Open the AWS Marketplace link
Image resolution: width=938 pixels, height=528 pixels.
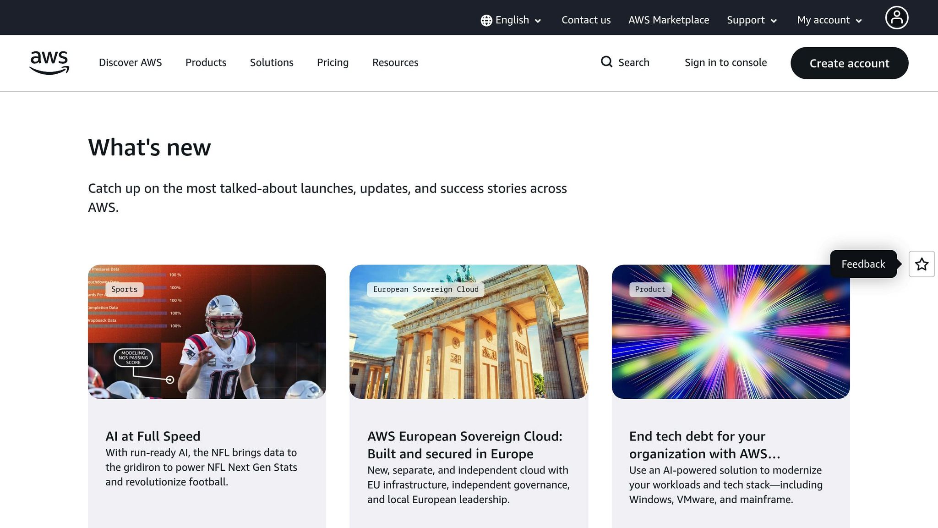[x=668, y=20]
